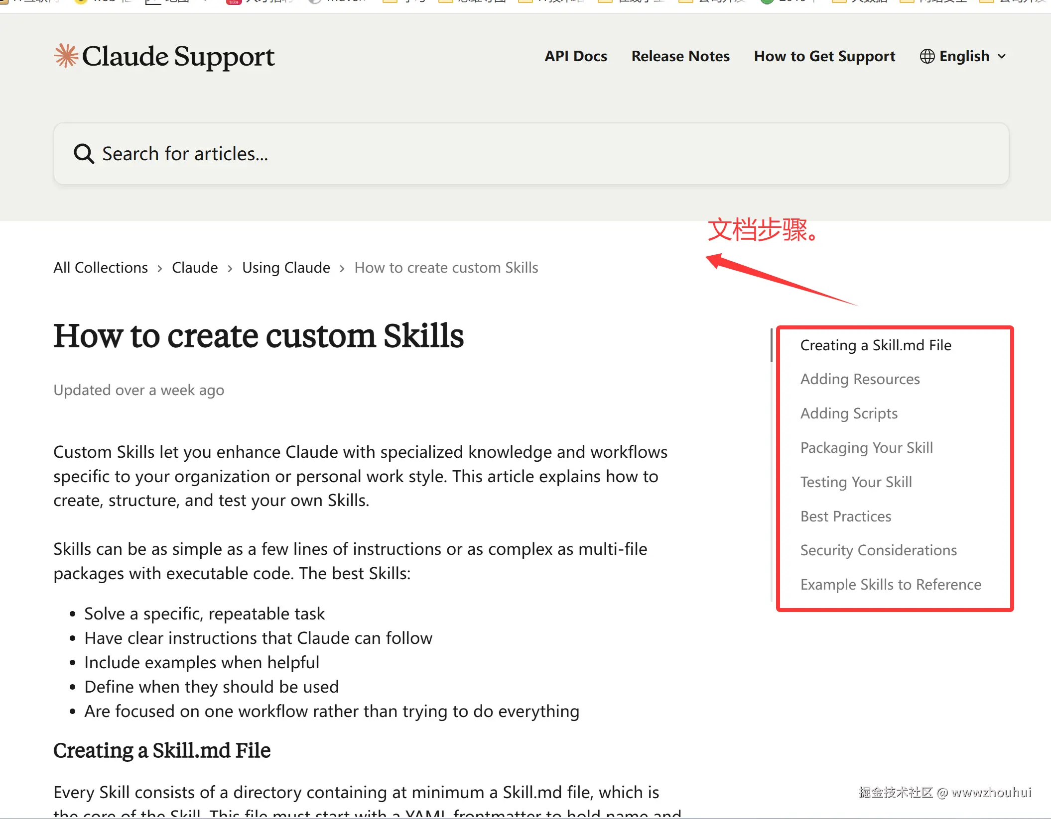The height and width of the screenshot is (819, 1051).
Task: Click the Claude starburst logo icon
Action: coord(66,56)
